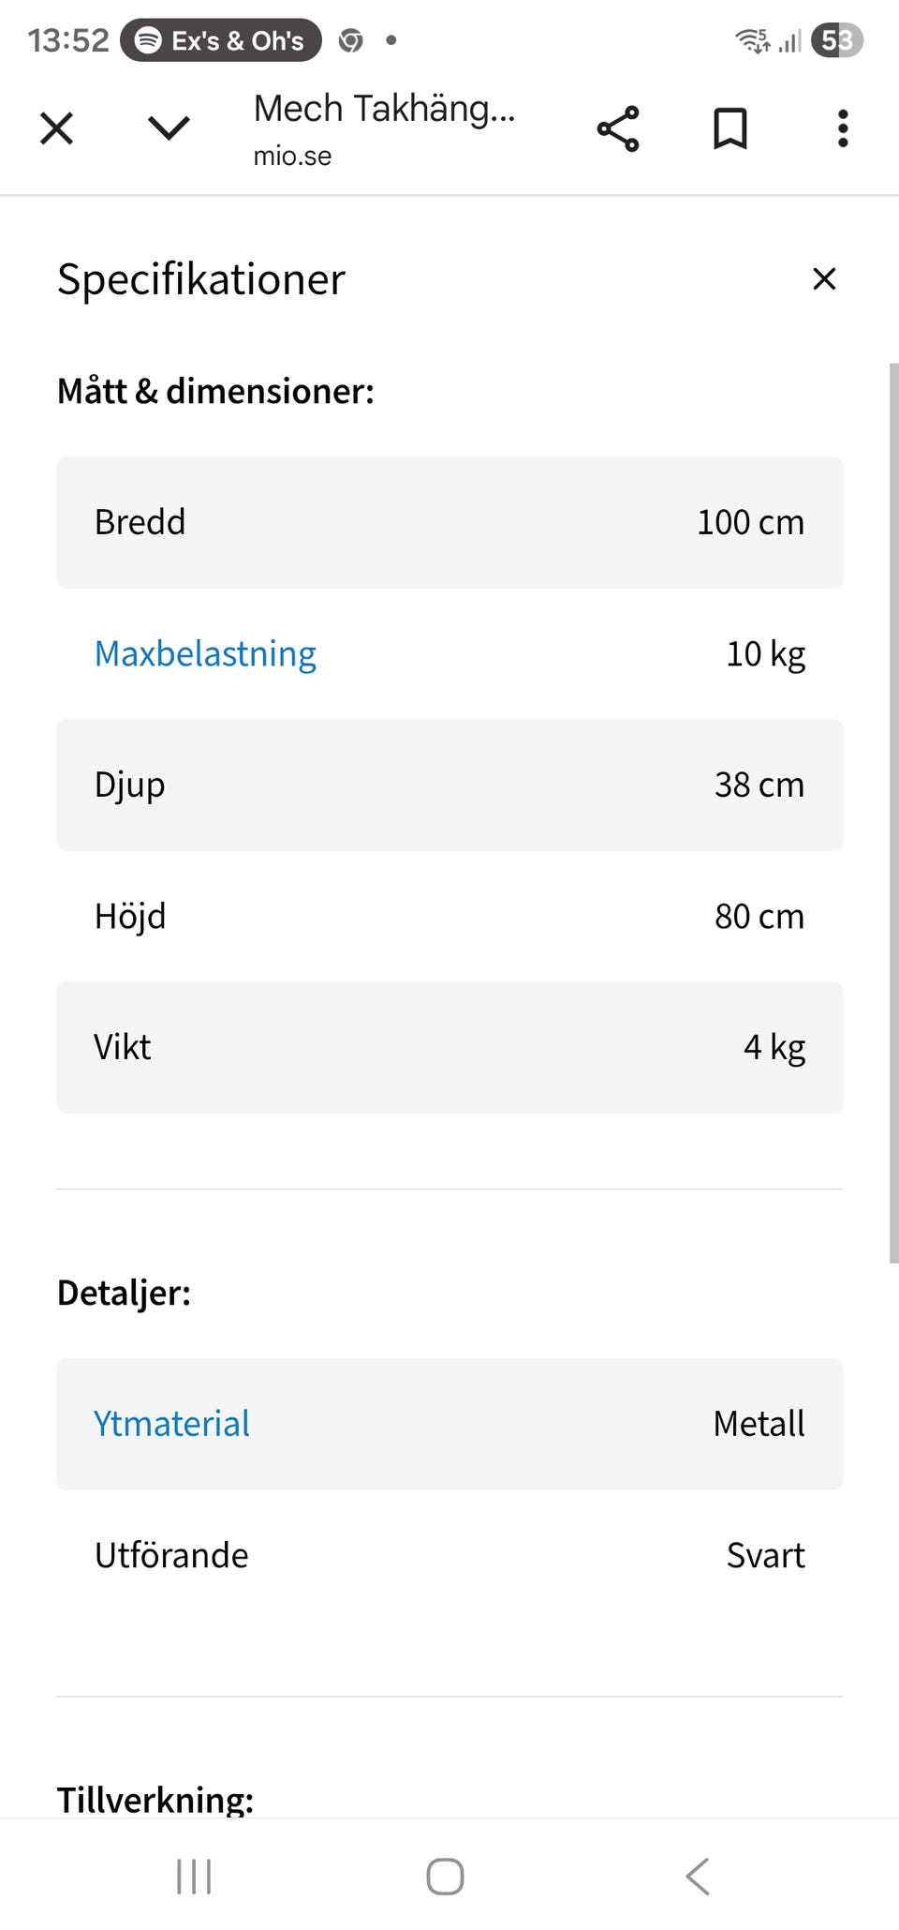Tap the mio.se site address
899x1930 pixels.
(x=292, y=156)
